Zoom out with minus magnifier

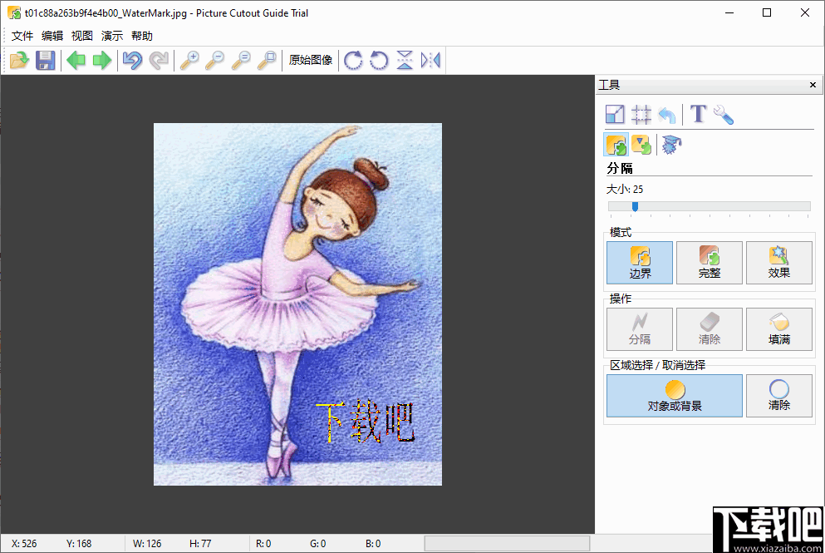coord(215,60)
